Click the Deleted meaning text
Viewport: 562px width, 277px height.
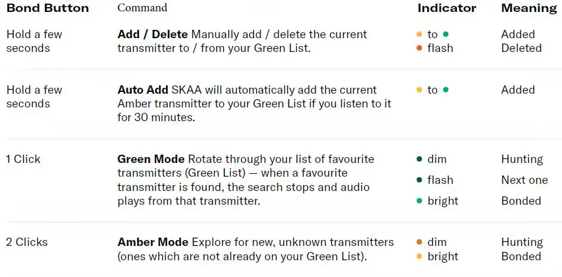pos(521,48)
